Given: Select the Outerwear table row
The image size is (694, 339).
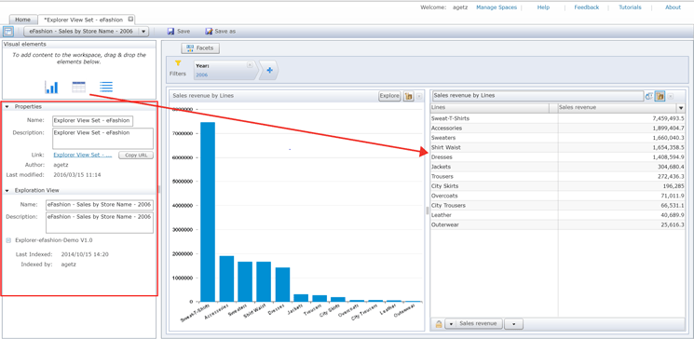Looking at the screenshot, I should [558, 224].
